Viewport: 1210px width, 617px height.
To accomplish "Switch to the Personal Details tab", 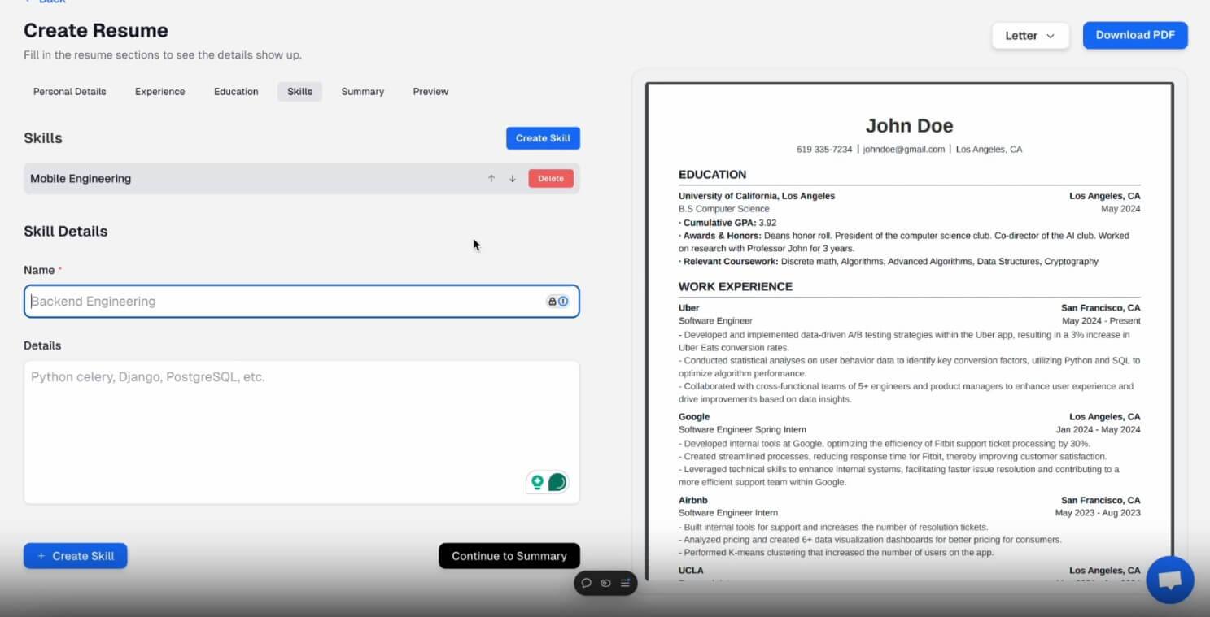I will pos(70,92).
